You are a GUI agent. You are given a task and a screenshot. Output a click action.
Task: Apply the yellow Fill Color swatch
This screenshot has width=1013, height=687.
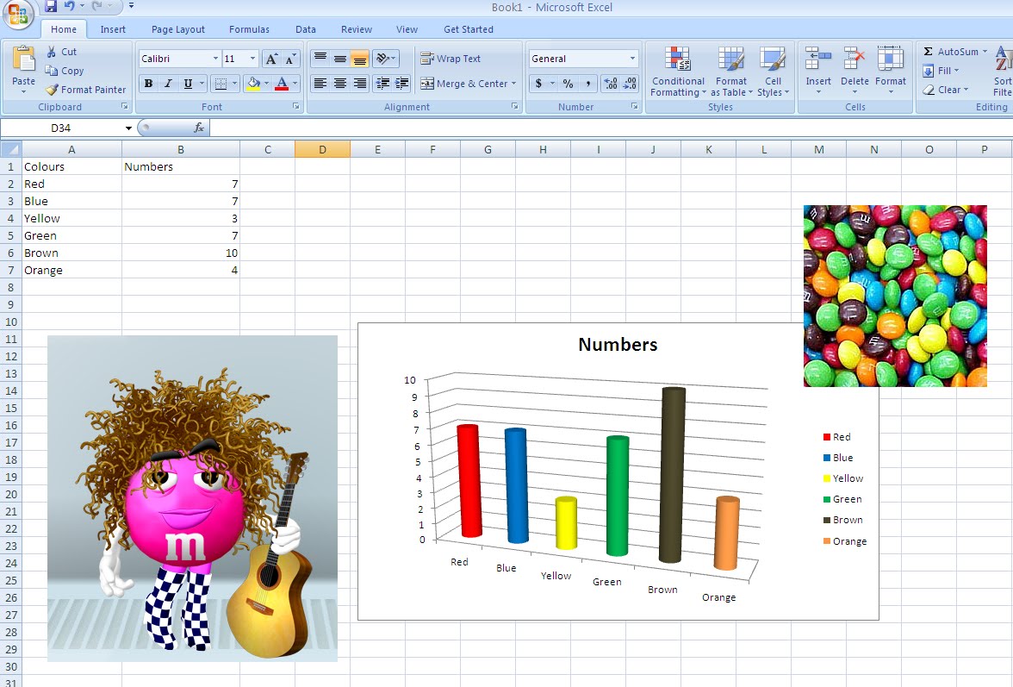tap(253, 84)
